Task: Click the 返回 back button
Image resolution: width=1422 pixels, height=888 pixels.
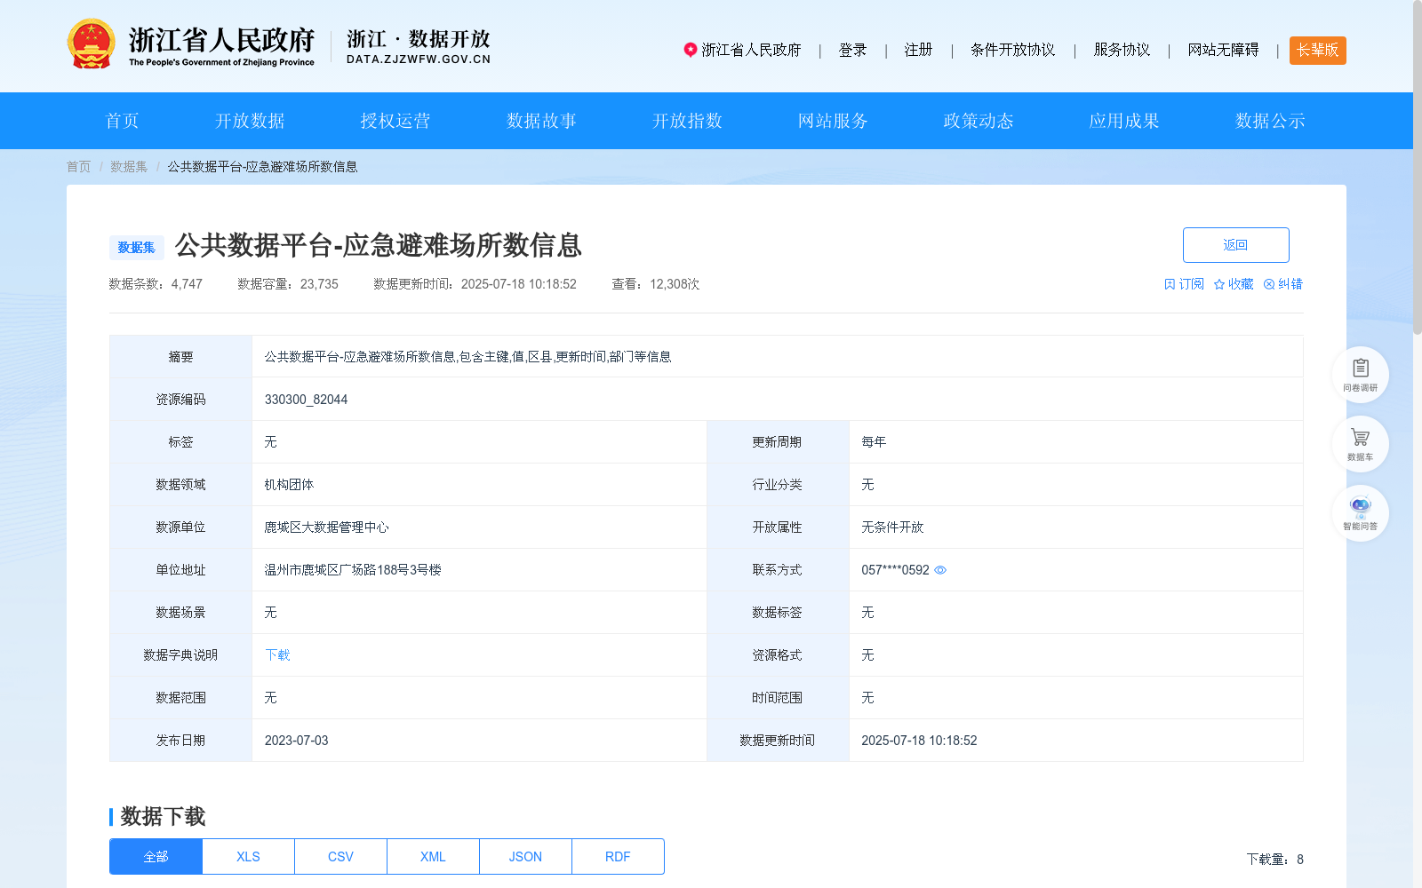Action: pyautogui.click(x=1235, y=244)
